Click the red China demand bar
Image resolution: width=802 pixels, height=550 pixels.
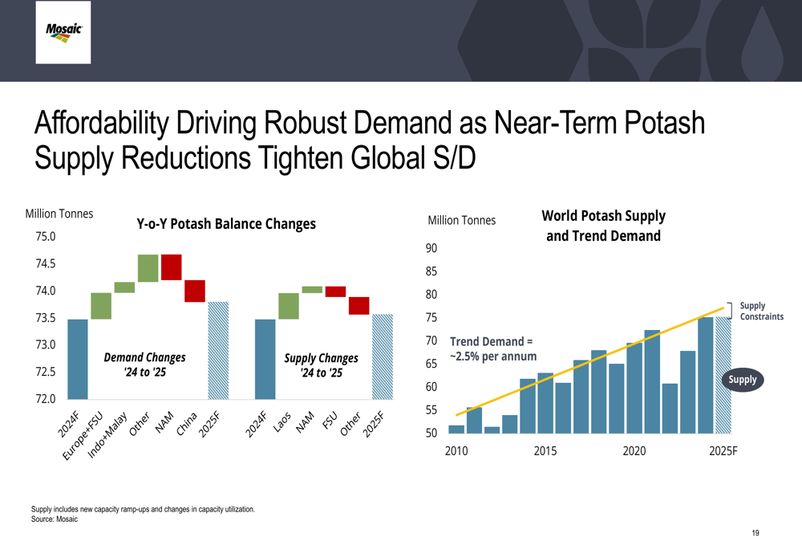[x=195, y=291]
